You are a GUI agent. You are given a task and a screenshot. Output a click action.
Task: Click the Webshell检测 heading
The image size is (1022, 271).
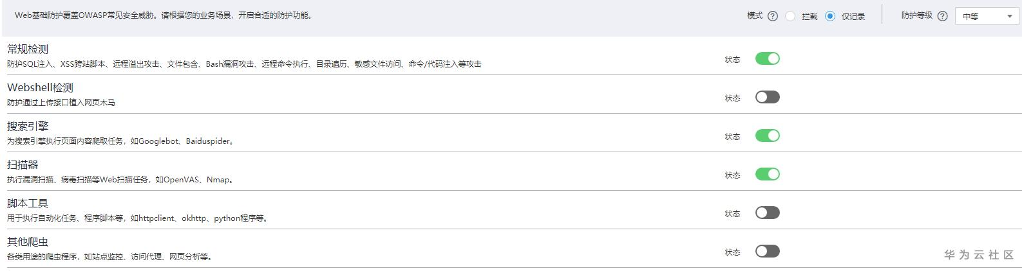click(x=40, y=88)
